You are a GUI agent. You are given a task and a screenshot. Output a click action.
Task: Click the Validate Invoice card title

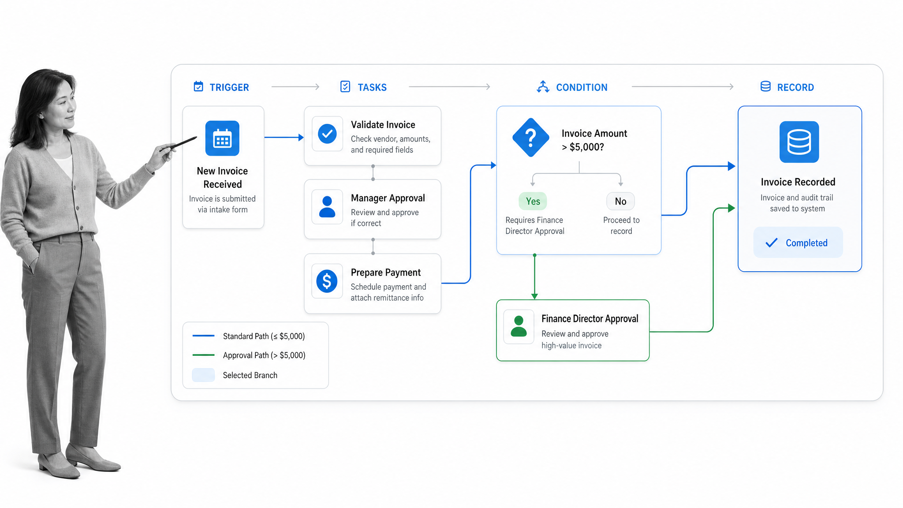click(383, 125)
